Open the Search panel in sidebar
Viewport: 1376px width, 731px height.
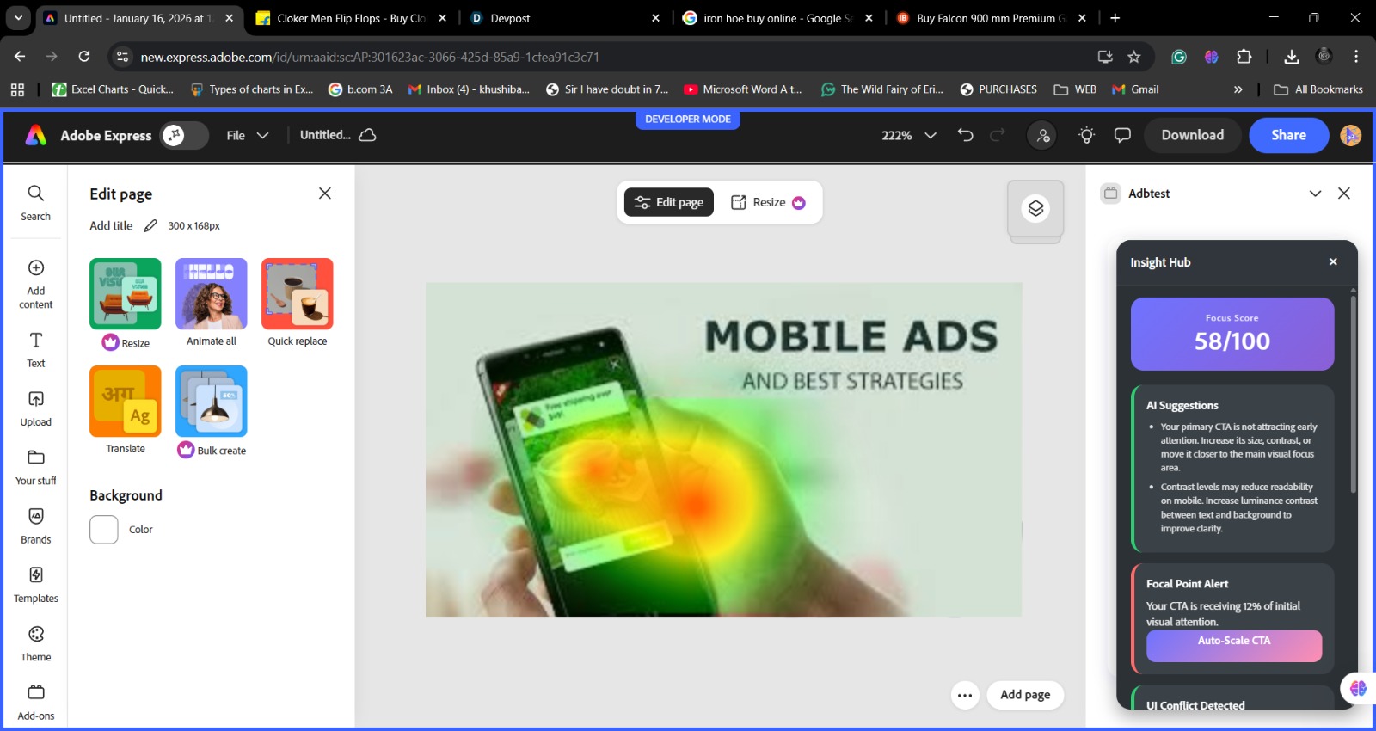[x=35, y=203]
